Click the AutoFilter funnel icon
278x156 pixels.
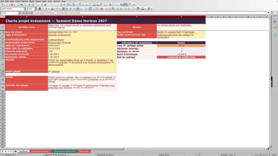pyautogui.click(x=90, y=5)
